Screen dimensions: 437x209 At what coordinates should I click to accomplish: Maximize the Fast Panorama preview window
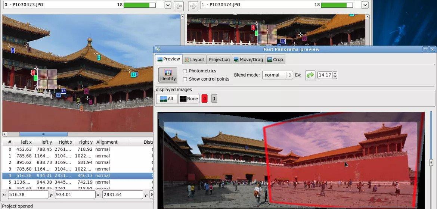(425, 49)
